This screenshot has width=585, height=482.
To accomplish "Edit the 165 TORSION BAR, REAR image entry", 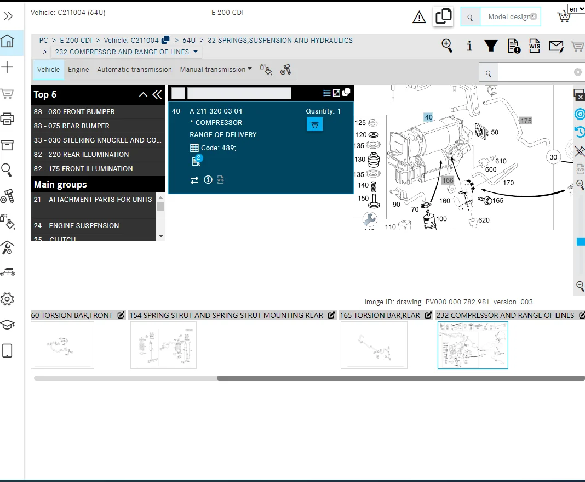I will coord(428,315).
